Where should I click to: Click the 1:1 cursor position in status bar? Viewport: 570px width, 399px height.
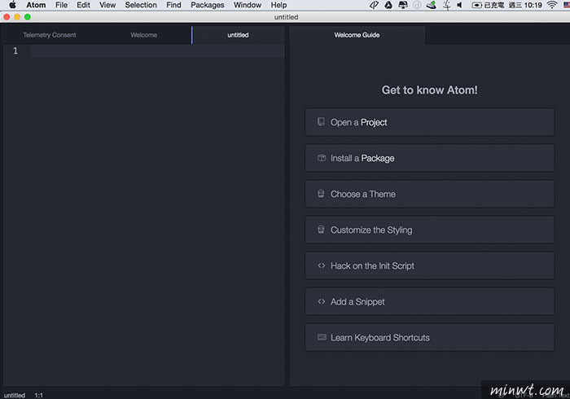point(38,395)
